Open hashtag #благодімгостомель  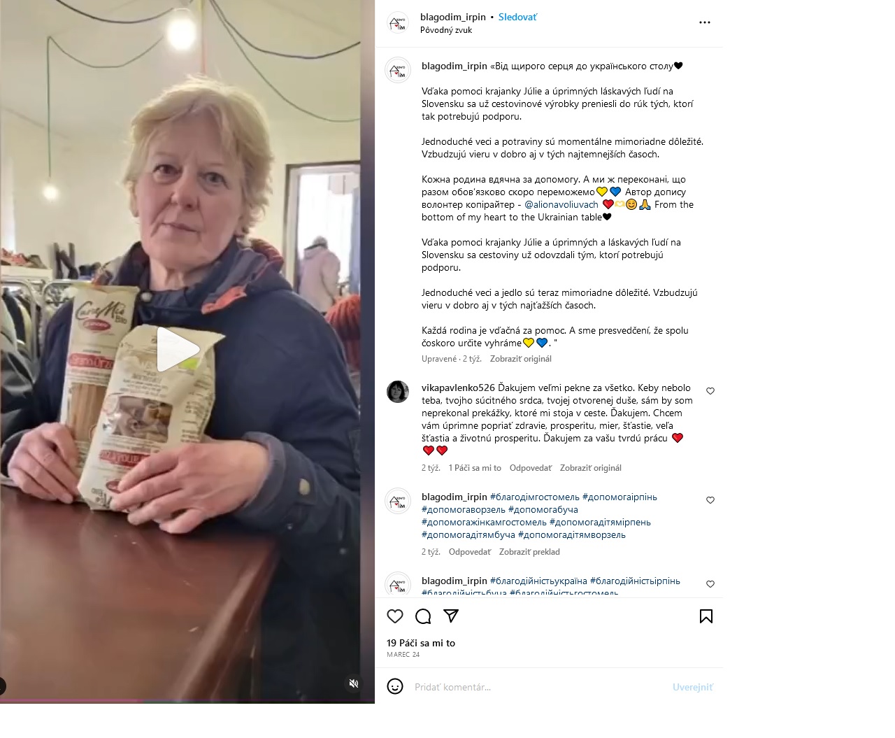[x=535, y=497]
